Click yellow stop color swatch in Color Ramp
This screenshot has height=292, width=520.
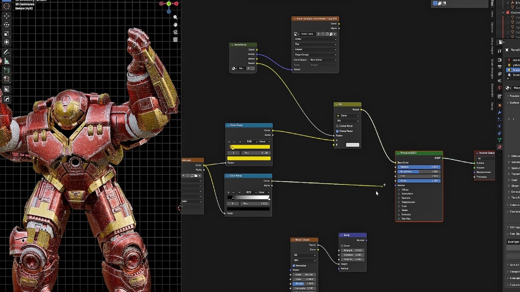[x=249, y=158]
